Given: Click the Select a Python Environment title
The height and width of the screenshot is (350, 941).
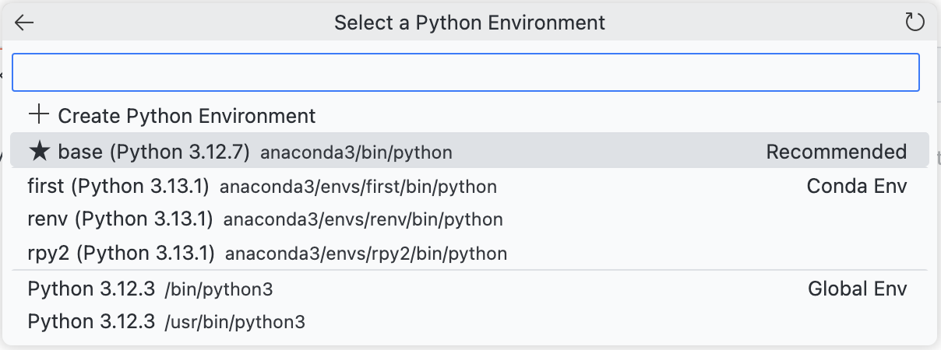Looking at the screenshot, I should pos(470,23).
